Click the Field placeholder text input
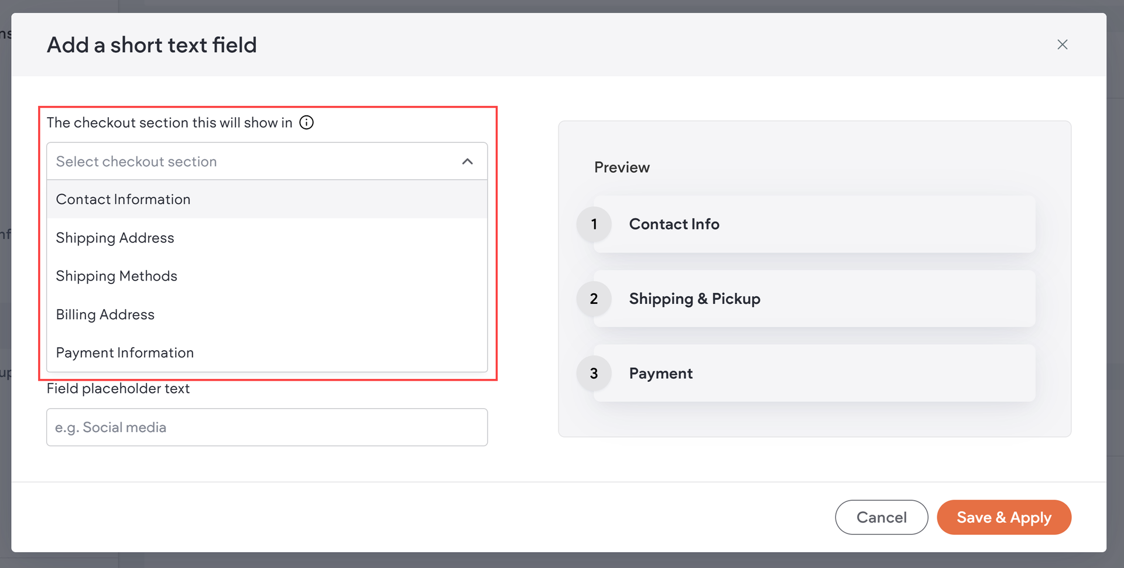Image resolution: width=1124 pixels, height=568 pixels. tap(267, 427)
